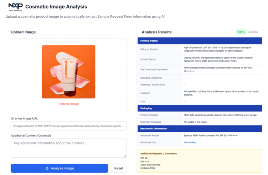The image size is (268, 175).
Task: Click the Fragrance row in results
Action: point(199,93)
